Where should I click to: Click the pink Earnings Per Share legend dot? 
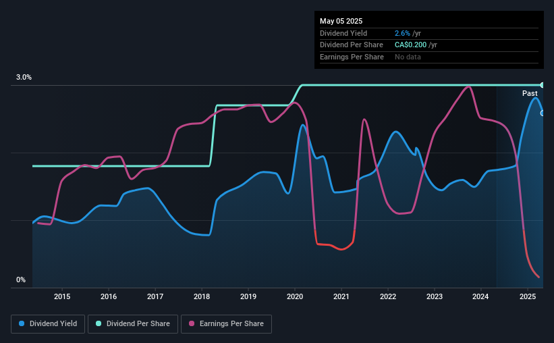192,323
